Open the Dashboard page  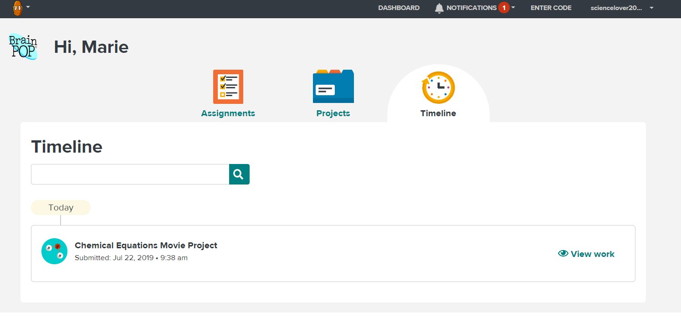click(399, 8)
